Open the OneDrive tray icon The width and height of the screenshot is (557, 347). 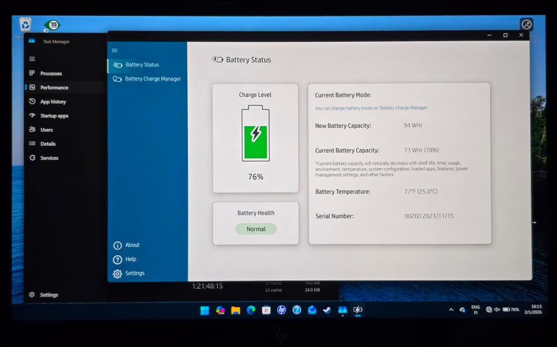click(462, 310)
